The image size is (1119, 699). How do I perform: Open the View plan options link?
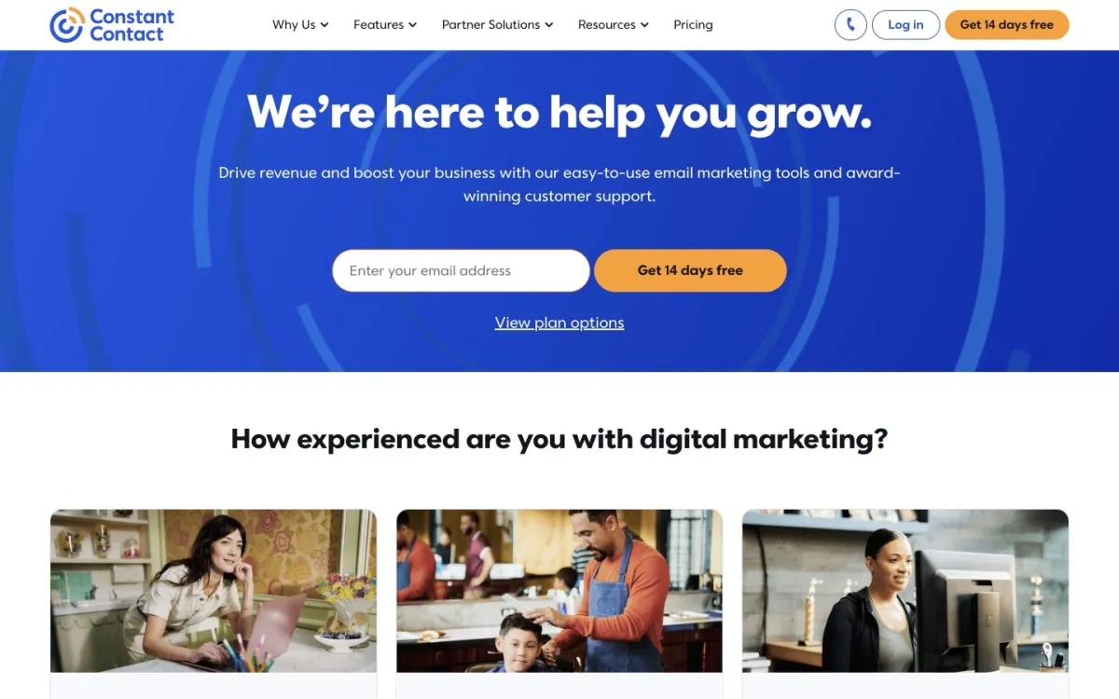pos(559,322)
